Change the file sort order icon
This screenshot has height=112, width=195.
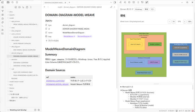click(x=23, y=7)
